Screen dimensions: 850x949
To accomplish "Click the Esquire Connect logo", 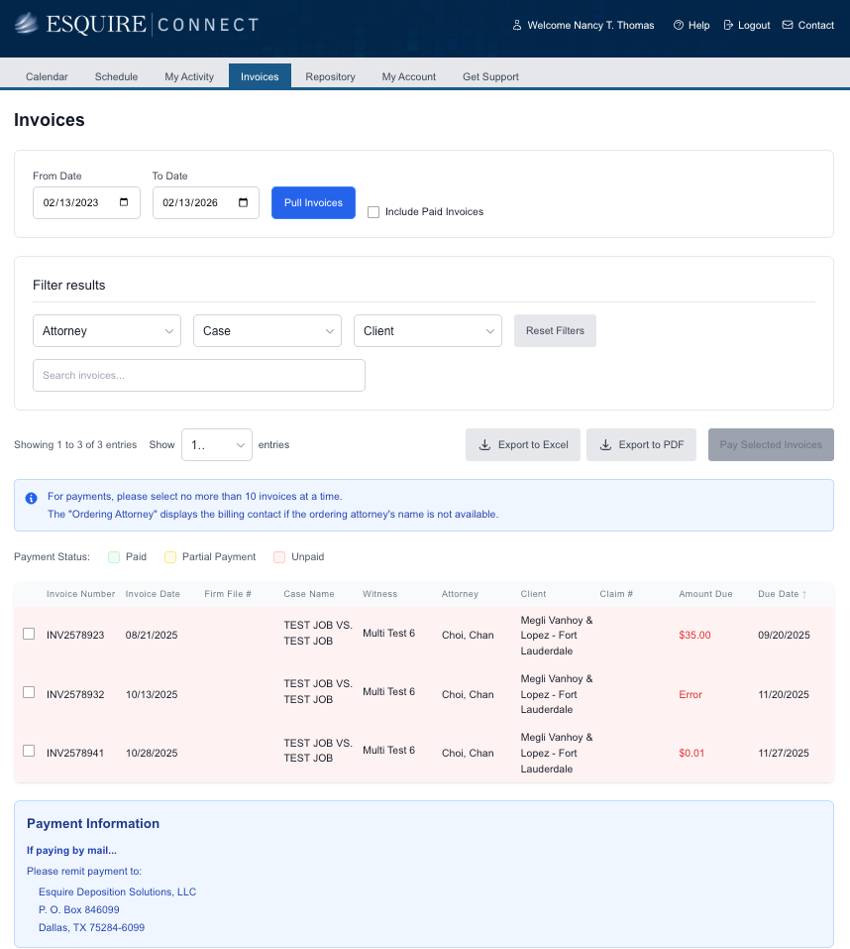I will [137, 24].
